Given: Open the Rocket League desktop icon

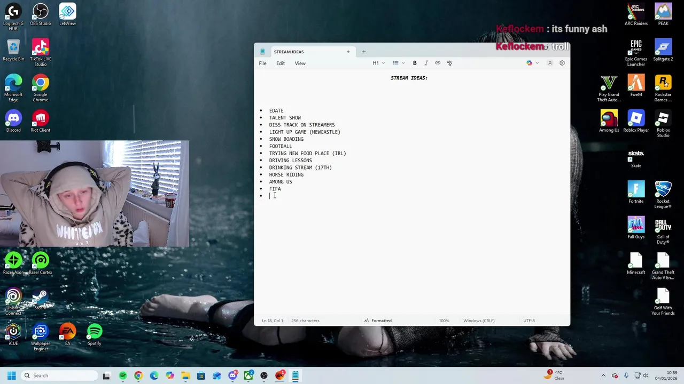Looking at the screenshot, I should (663, 195).
